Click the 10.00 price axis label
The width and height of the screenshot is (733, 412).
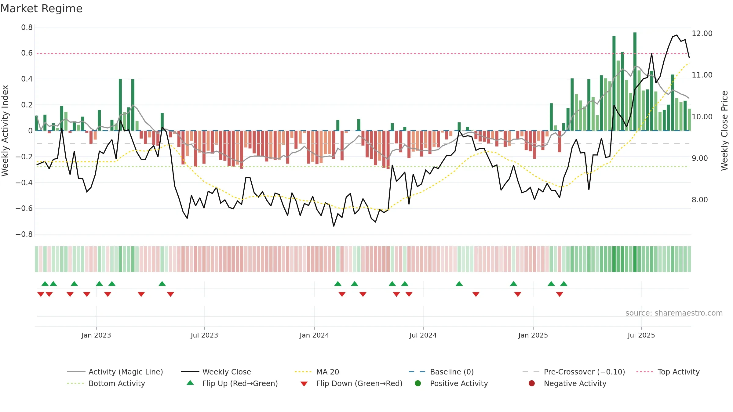(x=702, y=117)
